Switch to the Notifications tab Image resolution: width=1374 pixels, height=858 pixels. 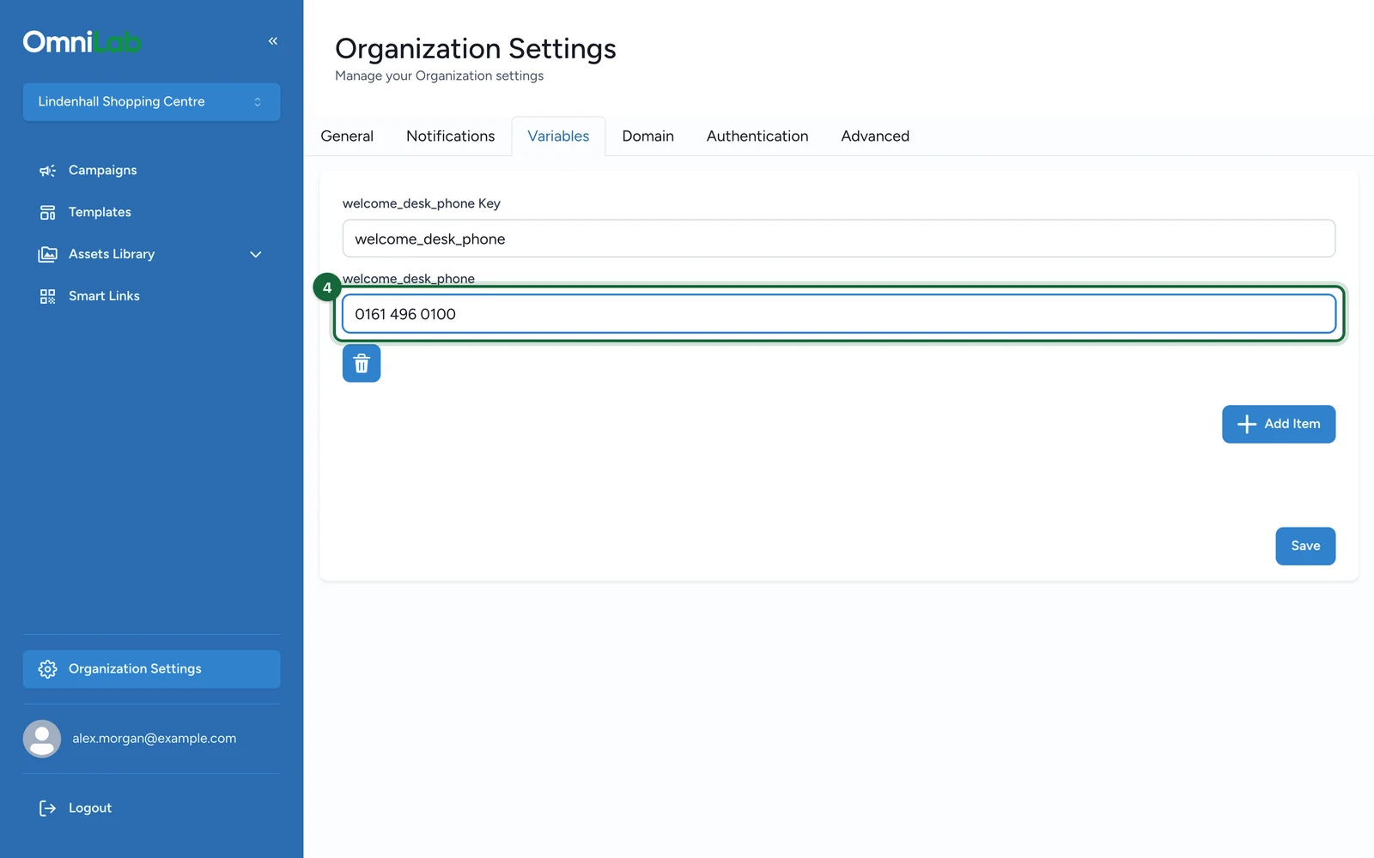[451, 136]
